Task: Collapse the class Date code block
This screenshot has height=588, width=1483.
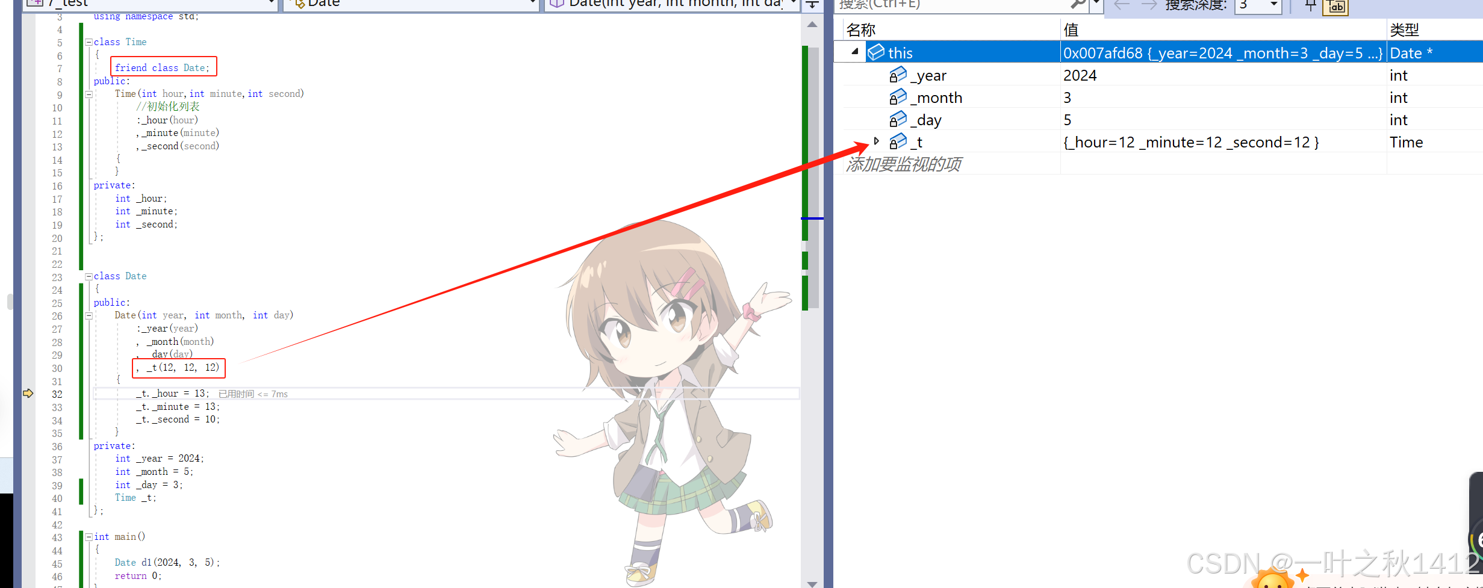Action: point(89,276)
